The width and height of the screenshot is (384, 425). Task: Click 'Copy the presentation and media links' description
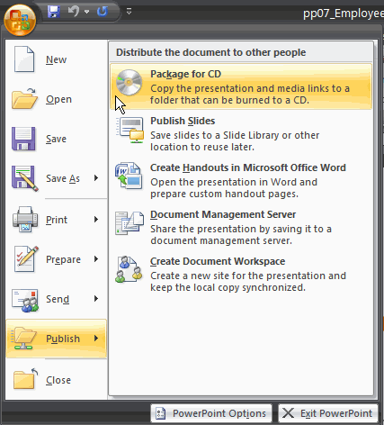250,95
